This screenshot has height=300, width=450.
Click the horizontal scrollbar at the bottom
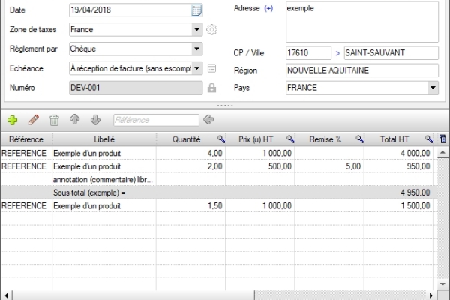(x=225, y=295)
